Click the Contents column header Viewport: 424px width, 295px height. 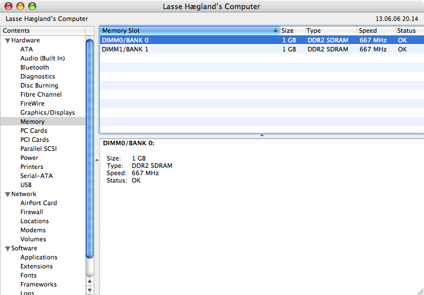pos(43,31)
